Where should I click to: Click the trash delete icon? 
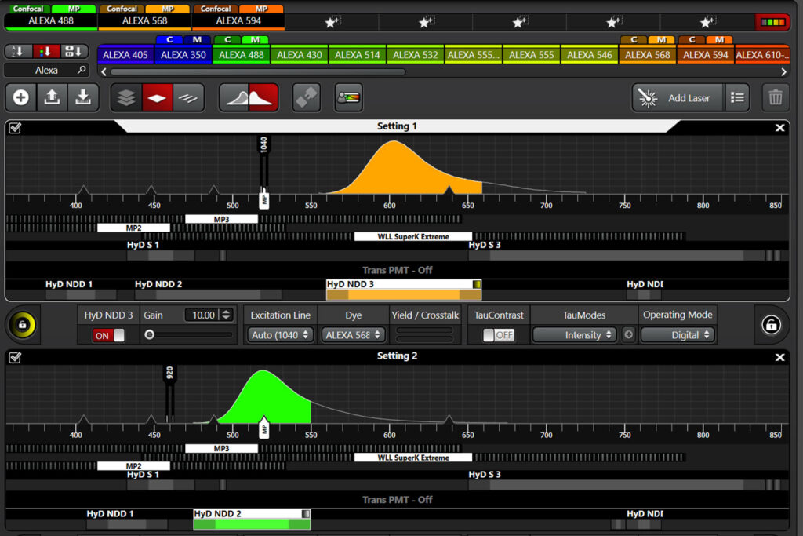tap(775, 98)
